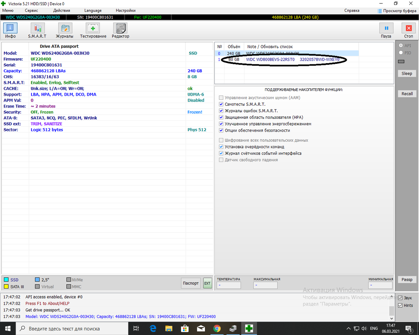Launch Google Chrome from taskbar

click(x=217, y=328)
